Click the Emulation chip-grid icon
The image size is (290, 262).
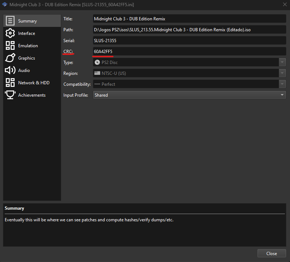(x=10, y=45)
